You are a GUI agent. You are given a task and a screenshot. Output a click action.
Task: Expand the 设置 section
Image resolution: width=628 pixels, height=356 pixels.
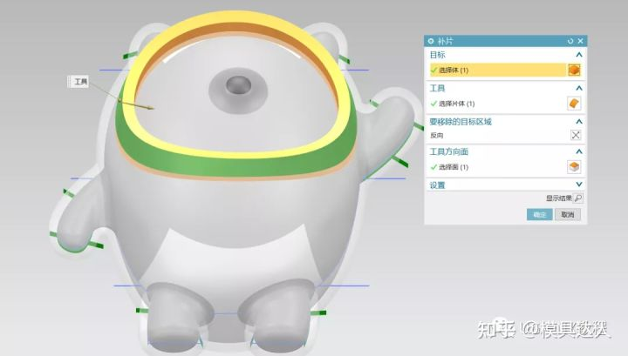pyautogui.click(x=579, y=185)
